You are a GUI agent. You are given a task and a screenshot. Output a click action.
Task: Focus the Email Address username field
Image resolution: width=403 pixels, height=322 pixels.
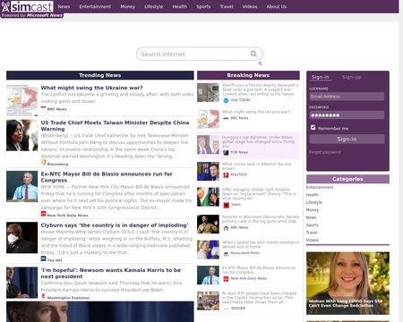click(x=347, y=97)
